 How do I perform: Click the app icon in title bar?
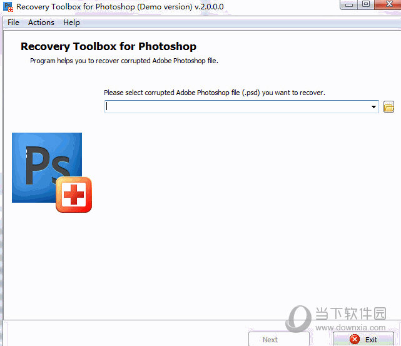click(x=8, y=7)
